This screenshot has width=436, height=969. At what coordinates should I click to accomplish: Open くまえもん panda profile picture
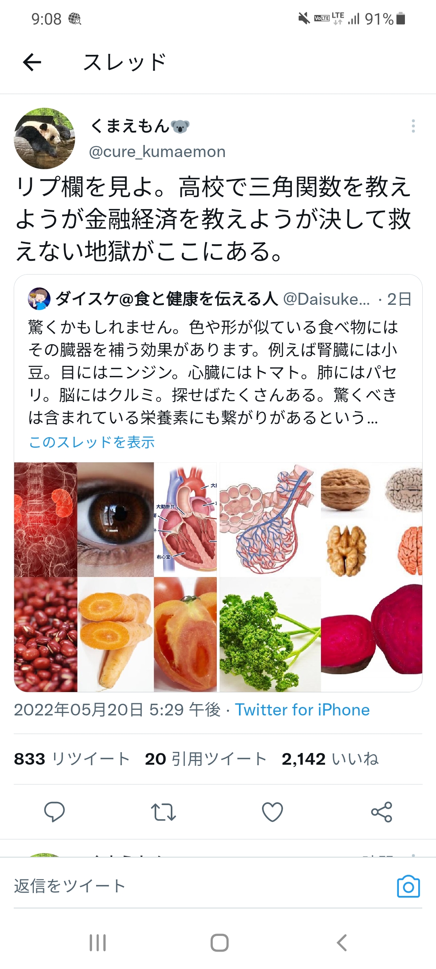pyautogui.click(x=44, y=138)
